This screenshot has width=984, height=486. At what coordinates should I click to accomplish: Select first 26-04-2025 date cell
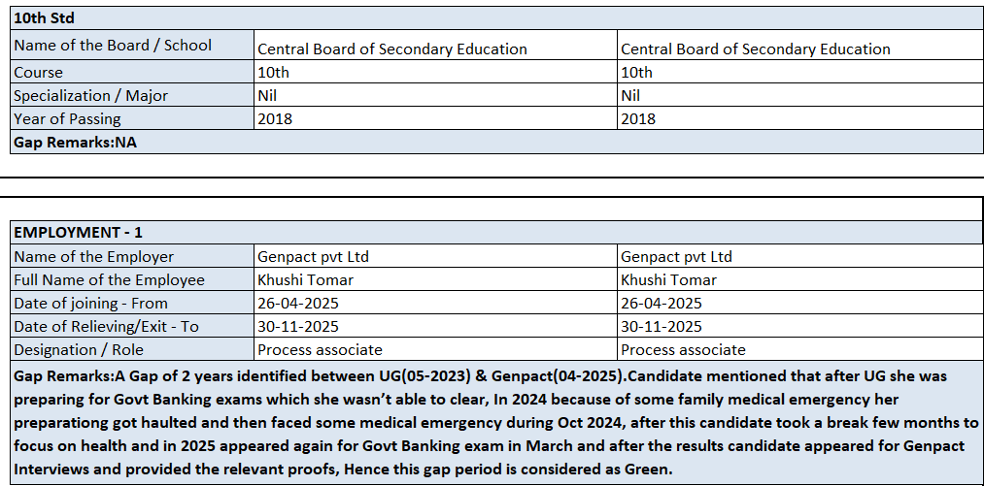pyautogui.click(x=297, y=303)
